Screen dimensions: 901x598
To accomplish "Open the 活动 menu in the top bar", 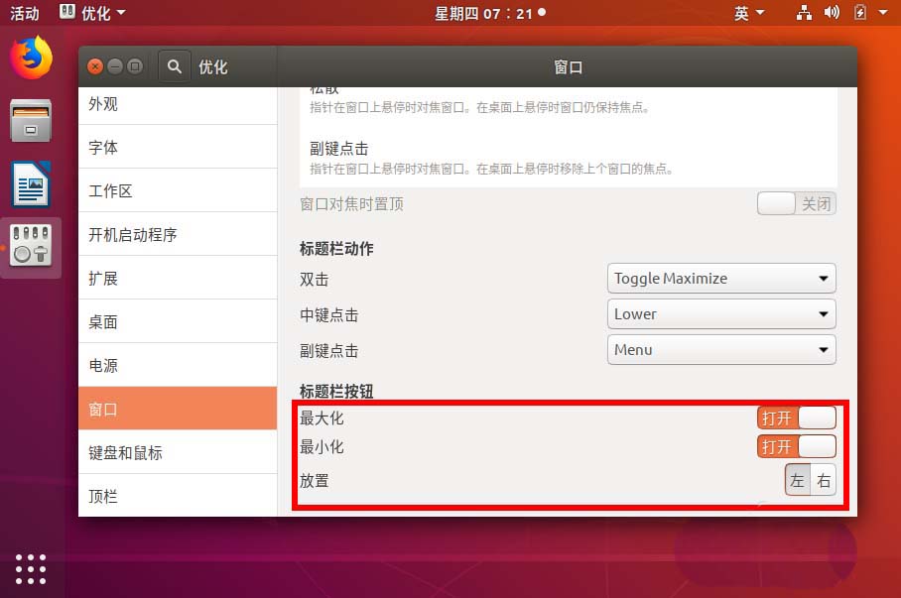I will coord(24,13).
